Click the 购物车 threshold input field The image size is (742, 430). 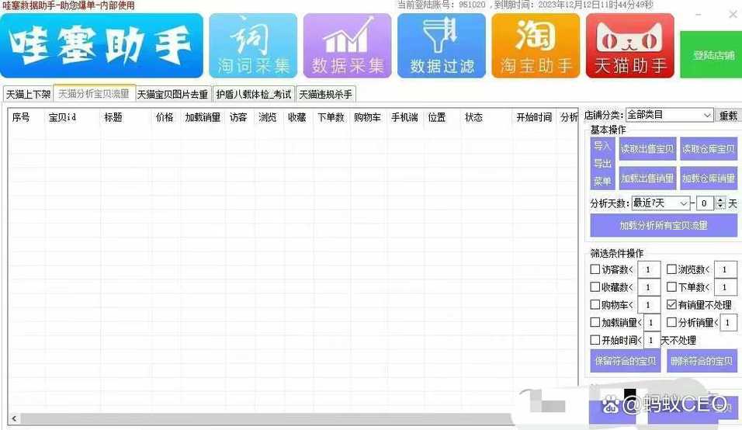(649, 305)
